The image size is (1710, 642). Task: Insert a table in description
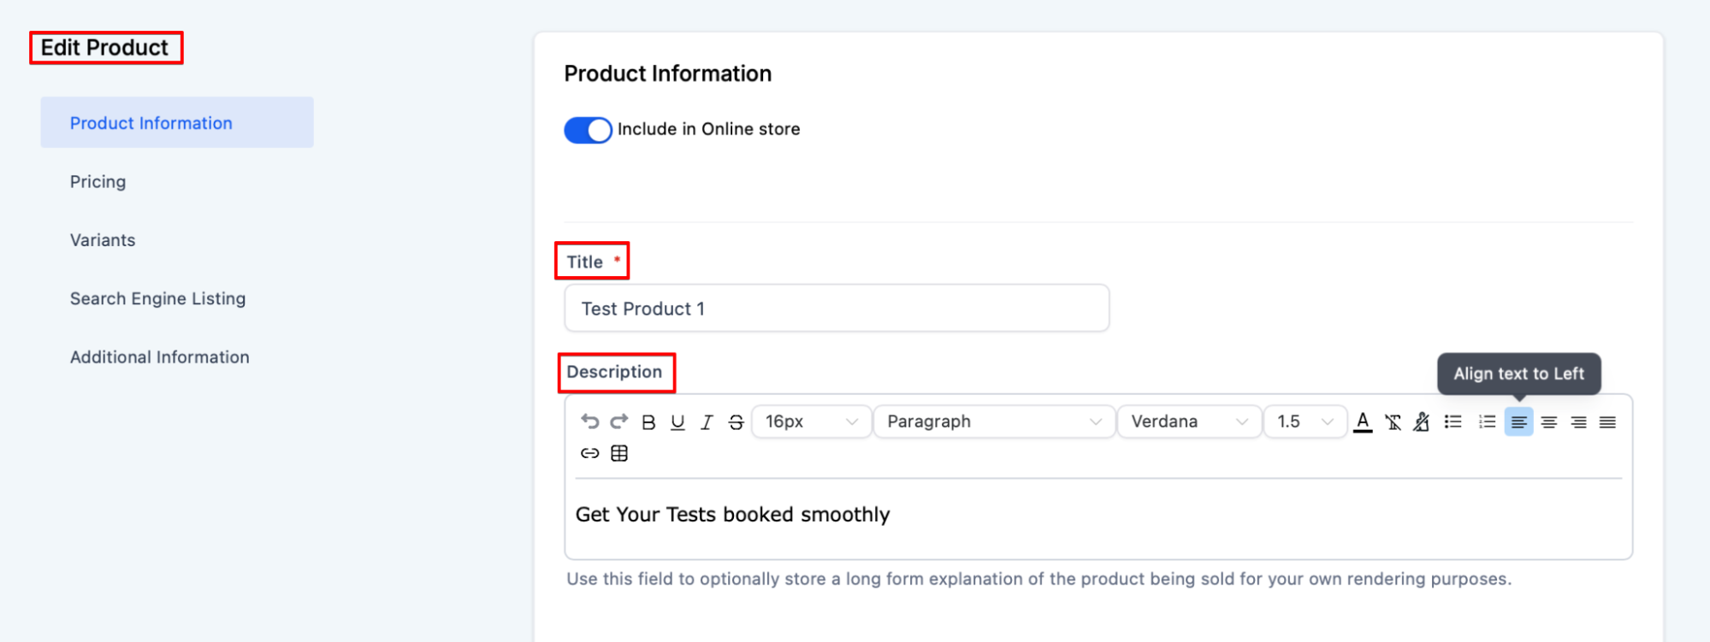(x=619, y=453)
